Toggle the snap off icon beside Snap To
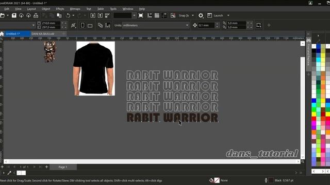This screenshot has height=185, width=330. (173, 15)
